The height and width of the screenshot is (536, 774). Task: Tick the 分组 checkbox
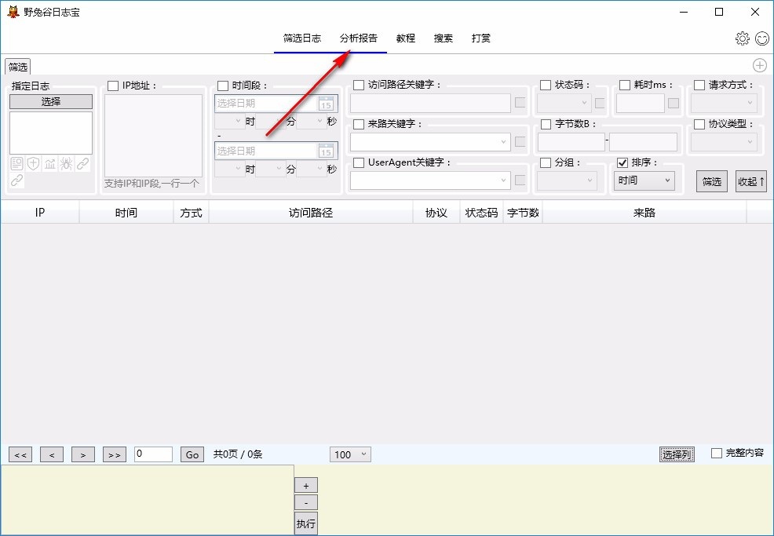[x=546, y=162]
